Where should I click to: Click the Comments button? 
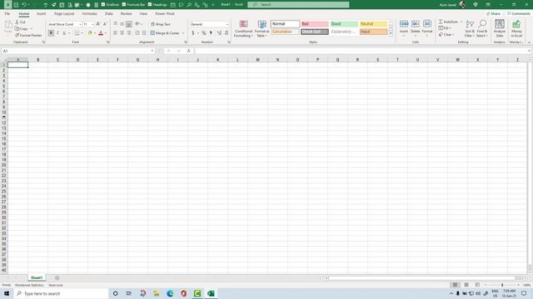click(518, 13)
